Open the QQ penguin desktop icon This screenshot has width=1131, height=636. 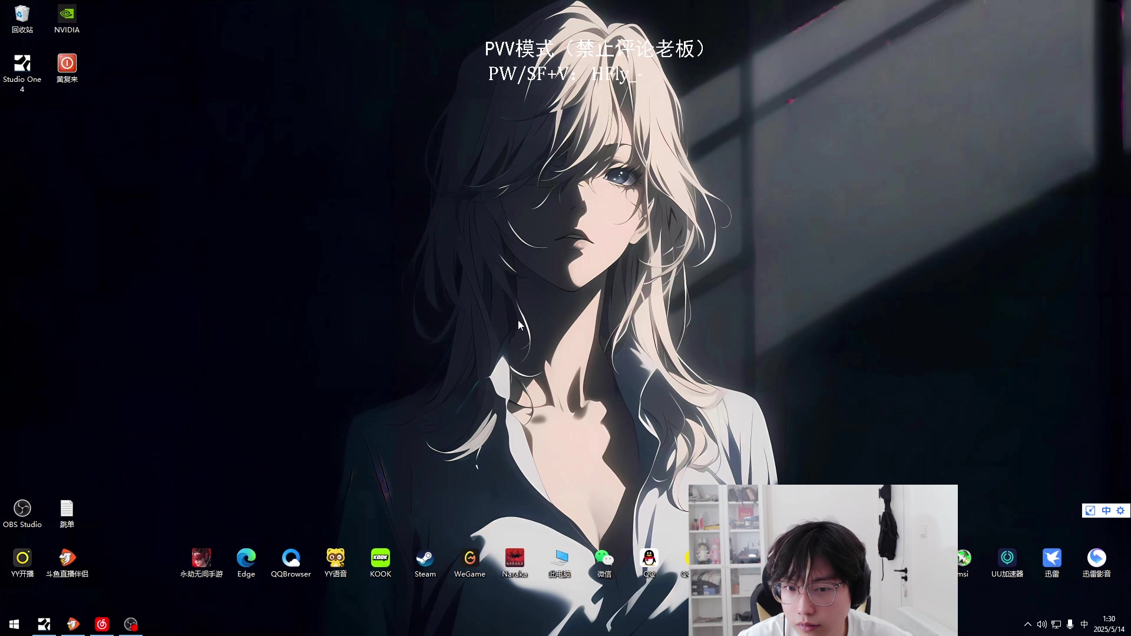pos(649,563)
